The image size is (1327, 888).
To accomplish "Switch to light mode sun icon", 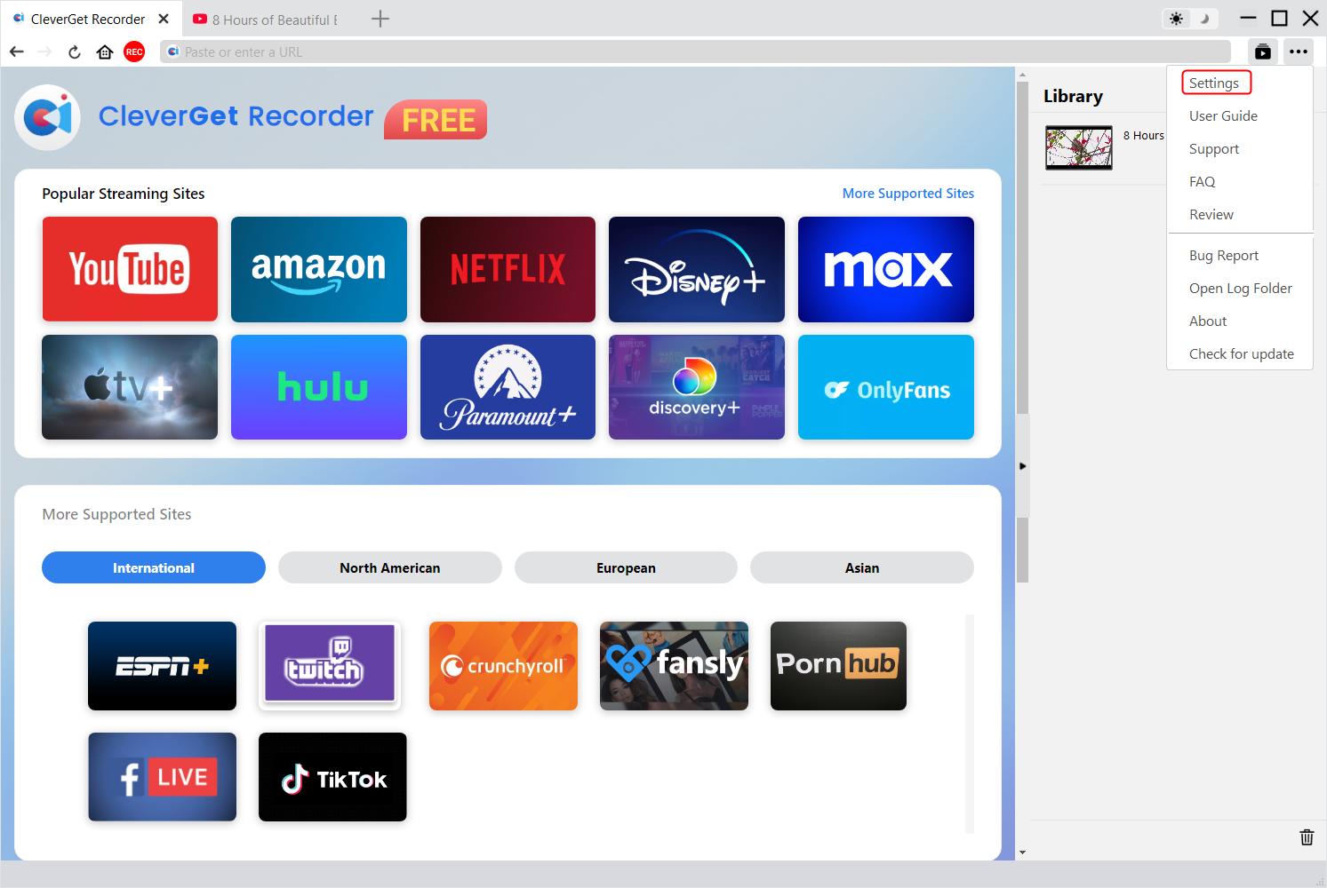I will [1177, 19].
